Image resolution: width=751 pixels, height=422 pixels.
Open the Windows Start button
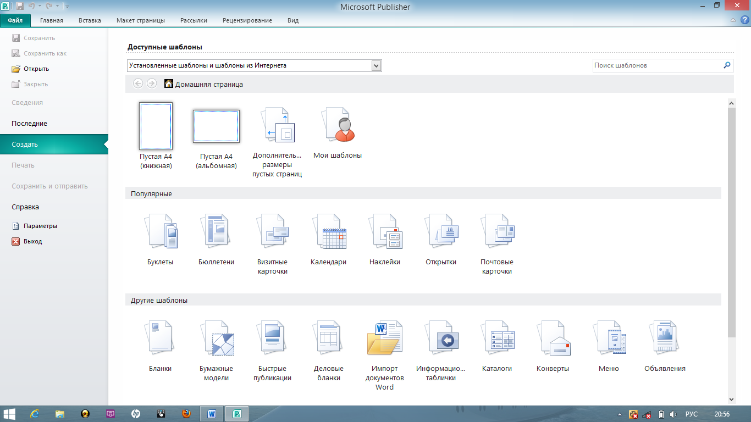[10, 413]
